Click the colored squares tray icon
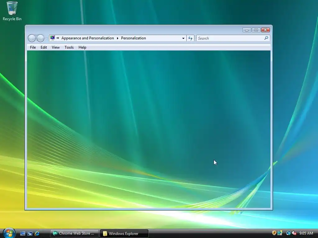The height and width of the screenshot is (238, 318). coord(280,233)
